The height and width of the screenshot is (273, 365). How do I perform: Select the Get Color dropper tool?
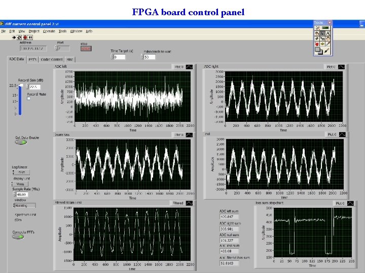pyautogui.click(x=328, y=44)
